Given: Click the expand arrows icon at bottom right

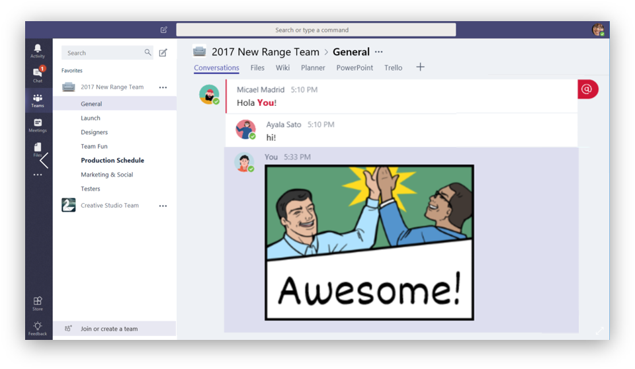Looking at the screenshot, I should 600,331.
